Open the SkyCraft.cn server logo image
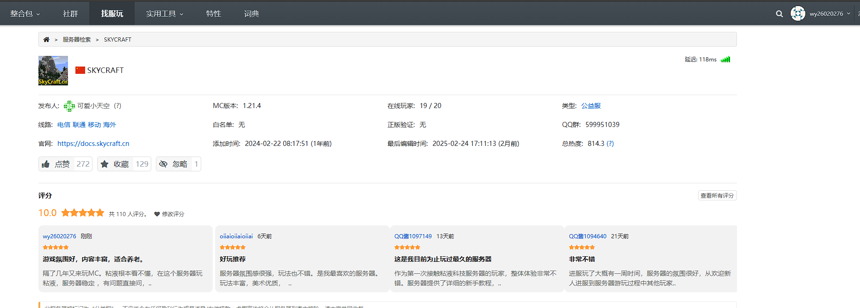This screenshot has height=308, width=860. (53, 71)
